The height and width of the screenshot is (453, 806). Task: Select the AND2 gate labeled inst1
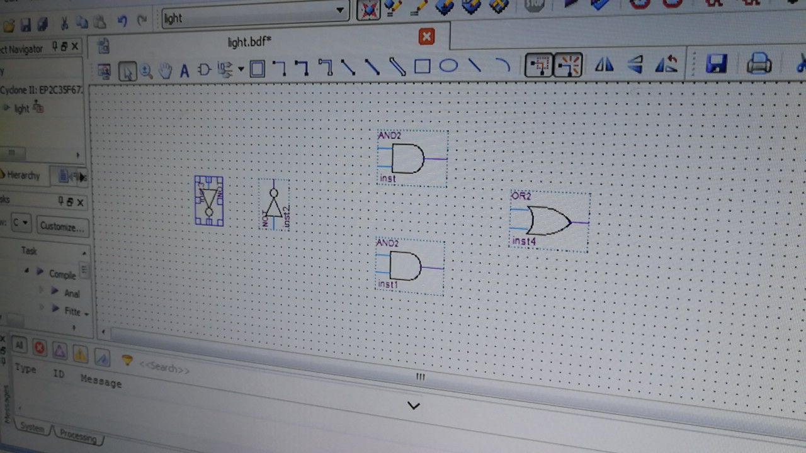pyautogui.click(x=409, y=267)
